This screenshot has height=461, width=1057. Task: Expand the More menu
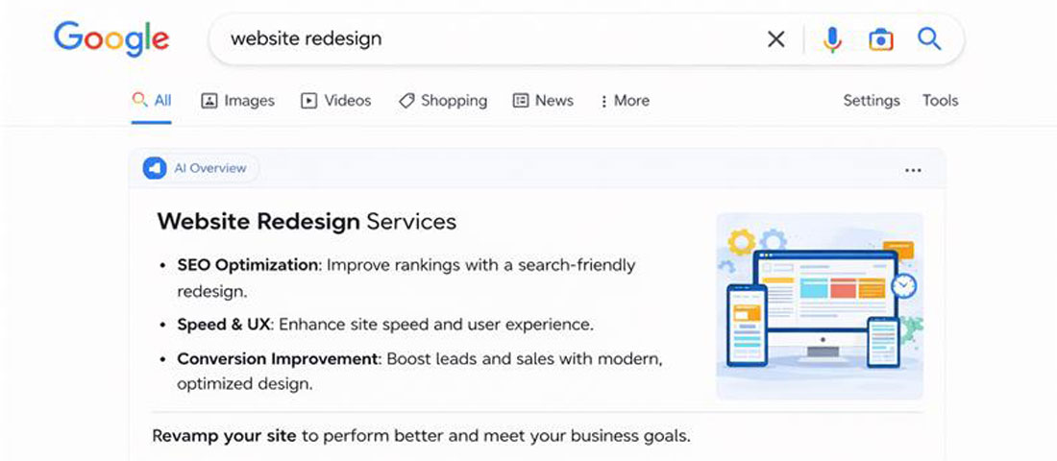(x=625, y=101)
